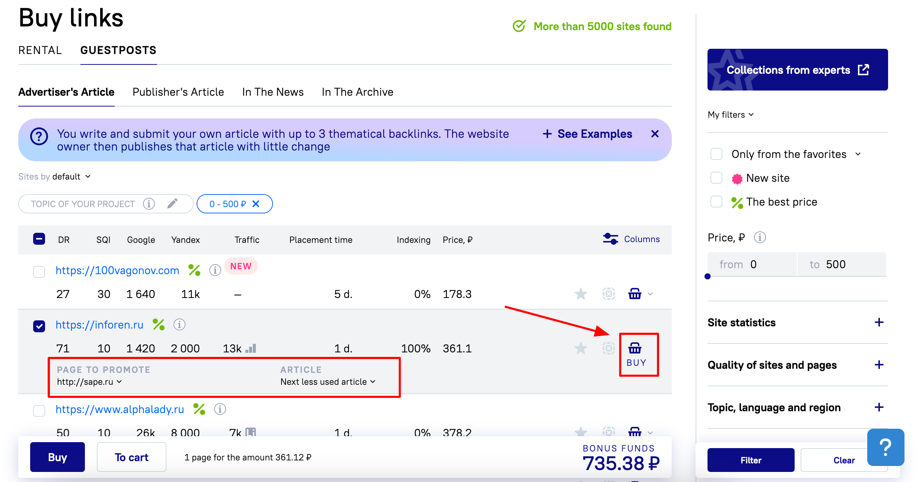This screenshot has width=919, height=482.
Task: Check the alphalady.ru row checkbox
Action: (x=39, y=410)
